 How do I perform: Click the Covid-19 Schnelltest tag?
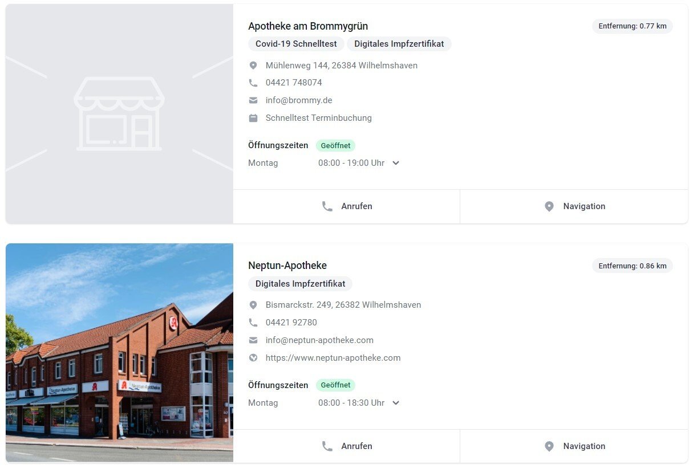pos(296,44)
